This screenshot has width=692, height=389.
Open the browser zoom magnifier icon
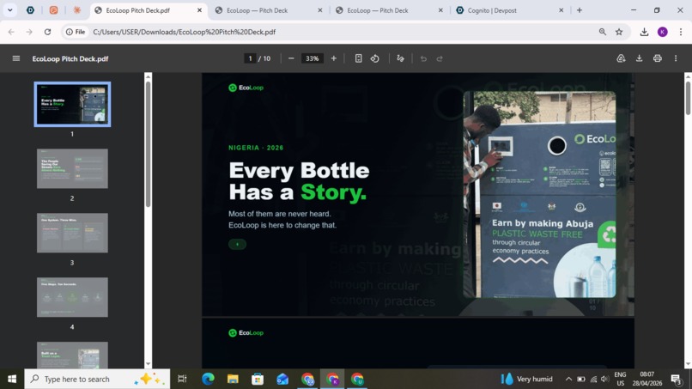point(603,32)
